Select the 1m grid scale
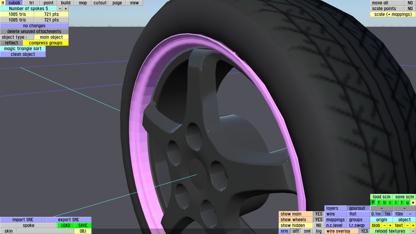The image size is (416, 234). [x=387, y=214]
